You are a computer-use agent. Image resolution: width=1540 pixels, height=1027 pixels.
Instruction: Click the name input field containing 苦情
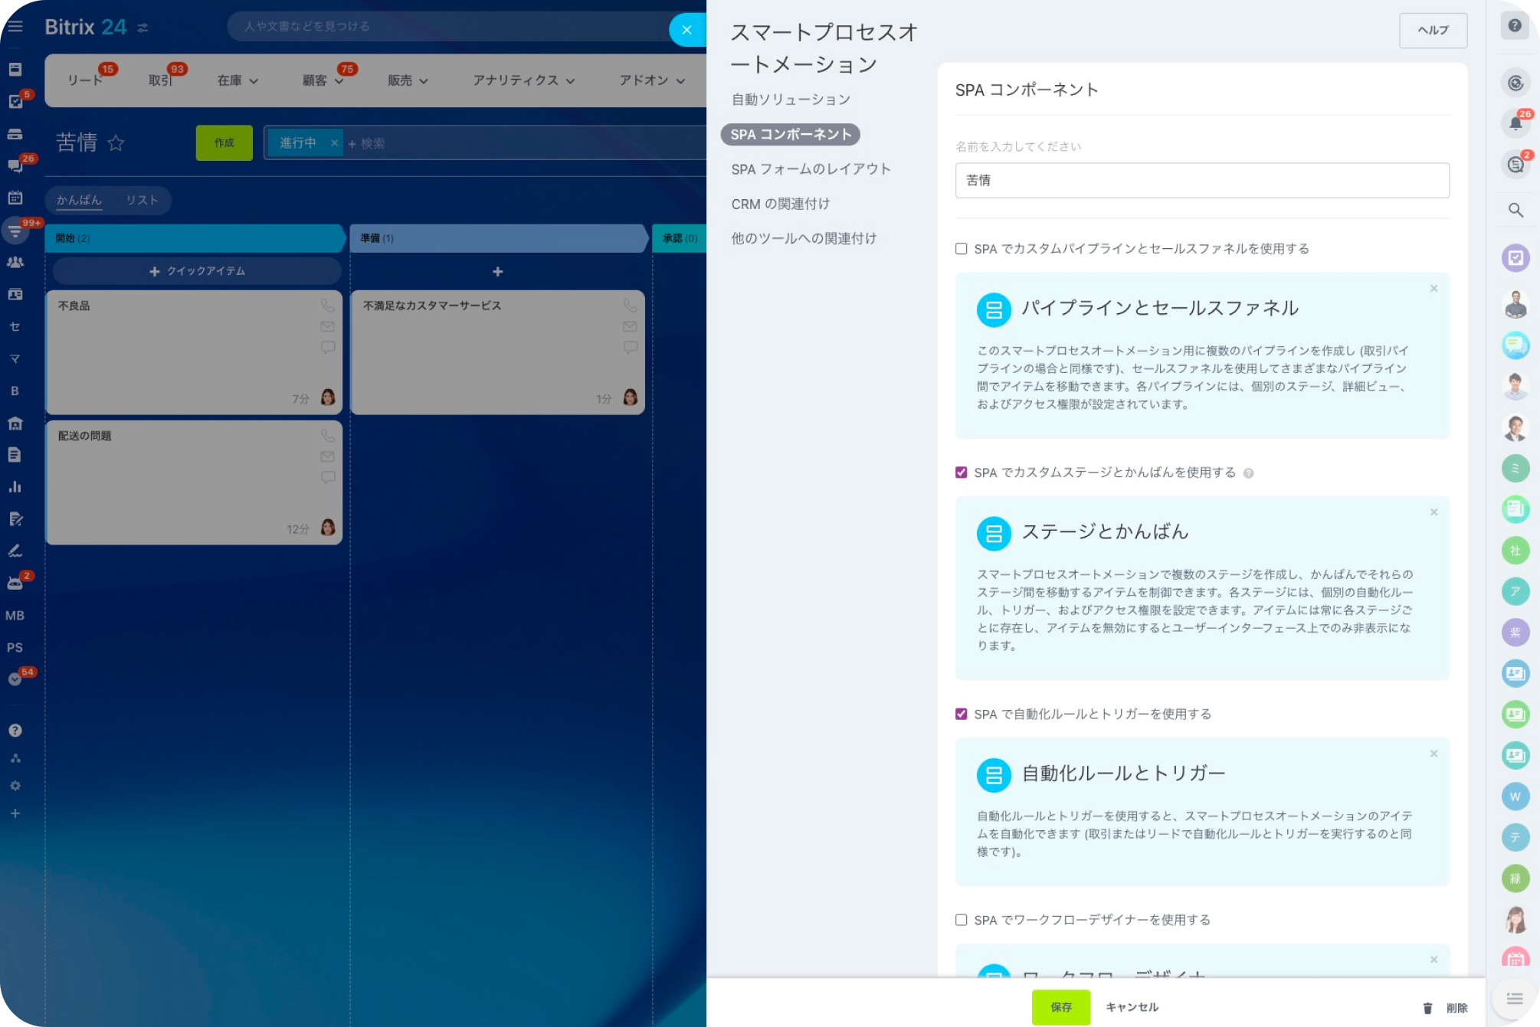coord(1201,181)
